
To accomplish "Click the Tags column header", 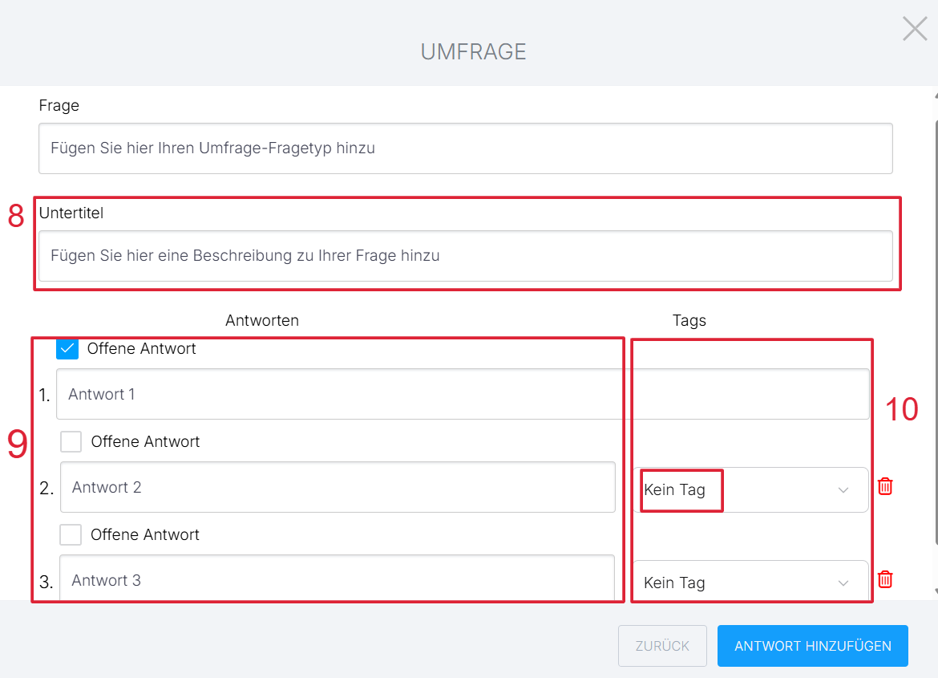I will 689,321.
